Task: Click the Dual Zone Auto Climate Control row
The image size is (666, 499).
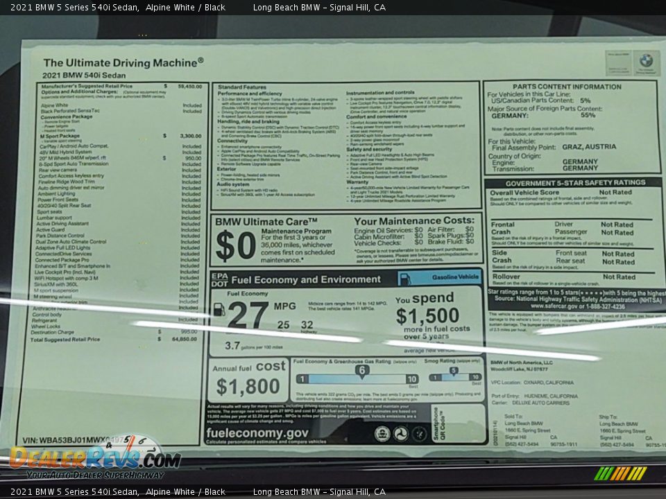Action: [118, 241]
